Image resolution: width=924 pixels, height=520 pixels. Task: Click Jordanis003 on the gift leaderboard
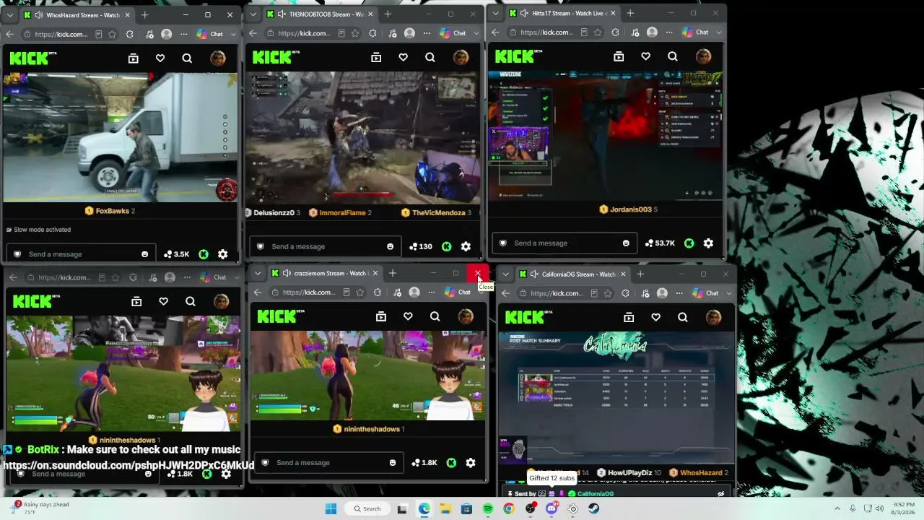[x=629, y=209]
